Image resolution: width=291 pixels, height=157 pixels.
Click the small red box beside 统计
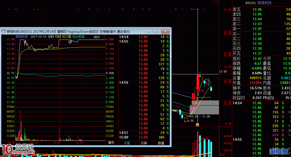click(104, 37)
